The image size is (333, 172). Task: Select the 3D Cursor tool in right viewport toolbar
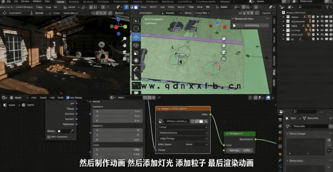136,29
